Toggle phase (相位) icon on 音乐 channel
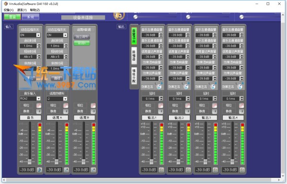 tap(39, 105)
